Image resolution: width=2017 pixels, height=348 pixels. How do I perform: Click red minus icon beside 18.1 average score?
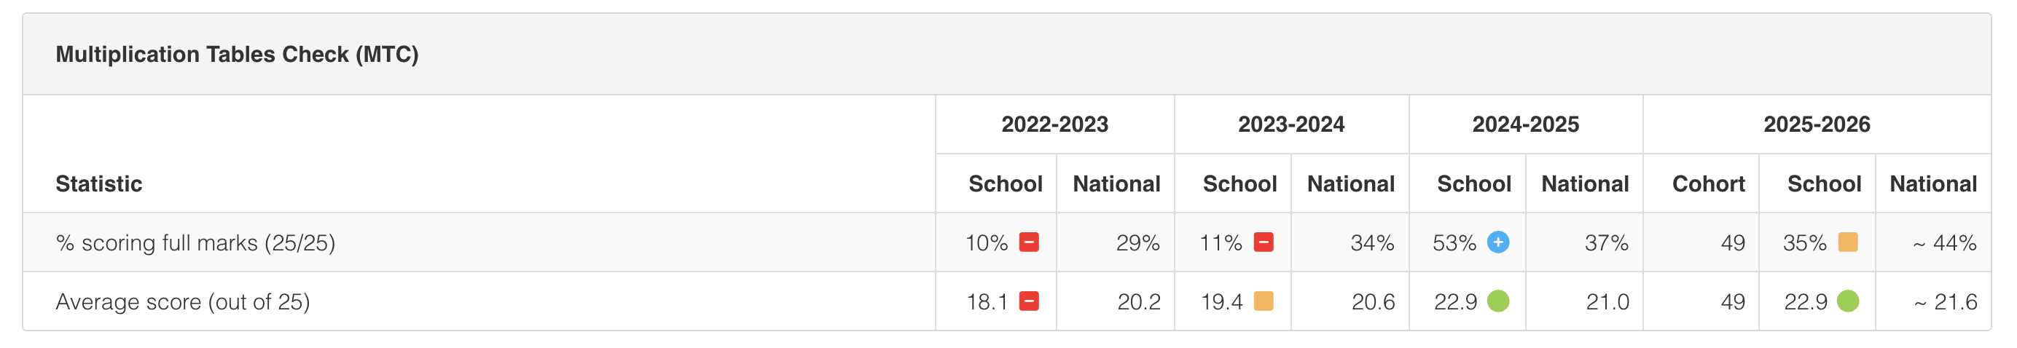(x=1029, y=301)
